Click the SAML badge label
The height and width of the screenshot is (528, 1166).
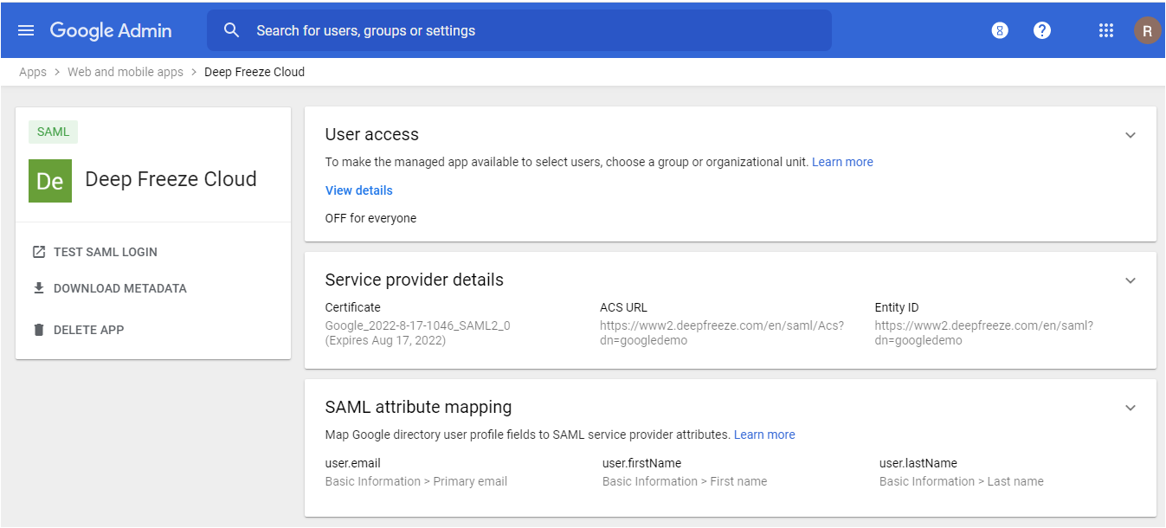click(54, 132)
